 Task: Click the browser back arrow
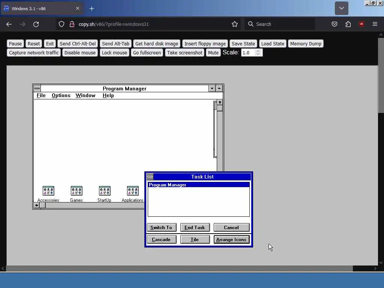click(x=9, y=24)
